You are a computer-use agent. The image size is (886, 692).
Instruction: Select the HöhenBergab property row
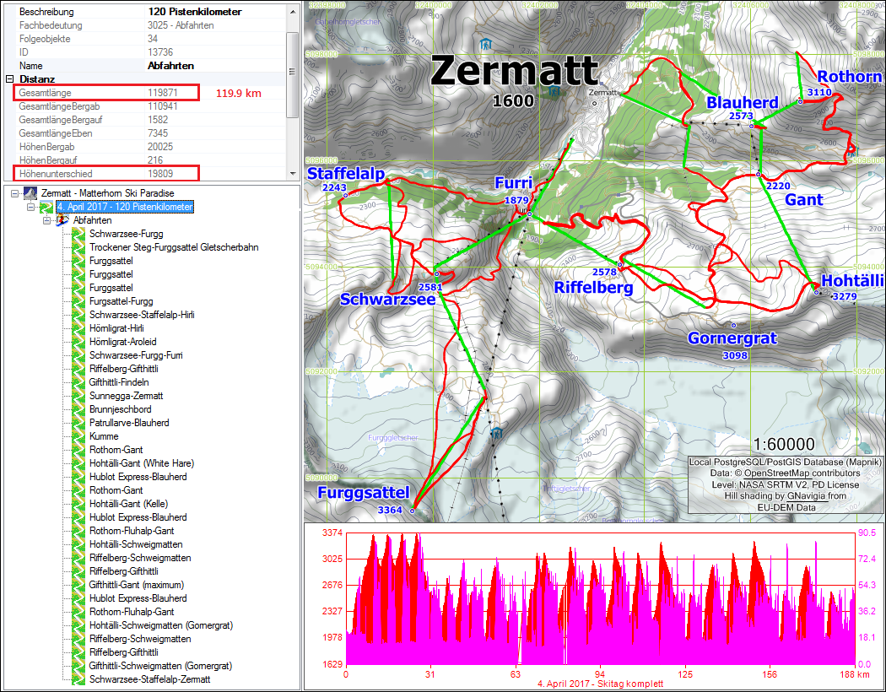click(x=151, y=147)
